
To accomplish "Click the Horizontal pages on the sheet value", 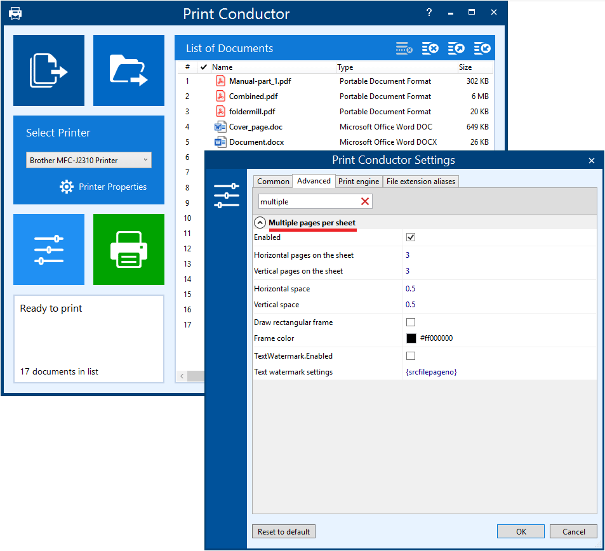I will click(x=408, y=255).
